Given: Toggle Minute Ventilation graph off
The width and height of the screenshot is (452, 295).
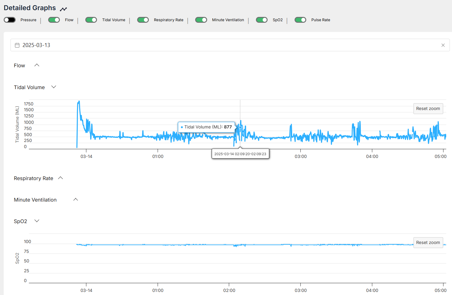Looking at the screenshot, I should coord(201,20).
